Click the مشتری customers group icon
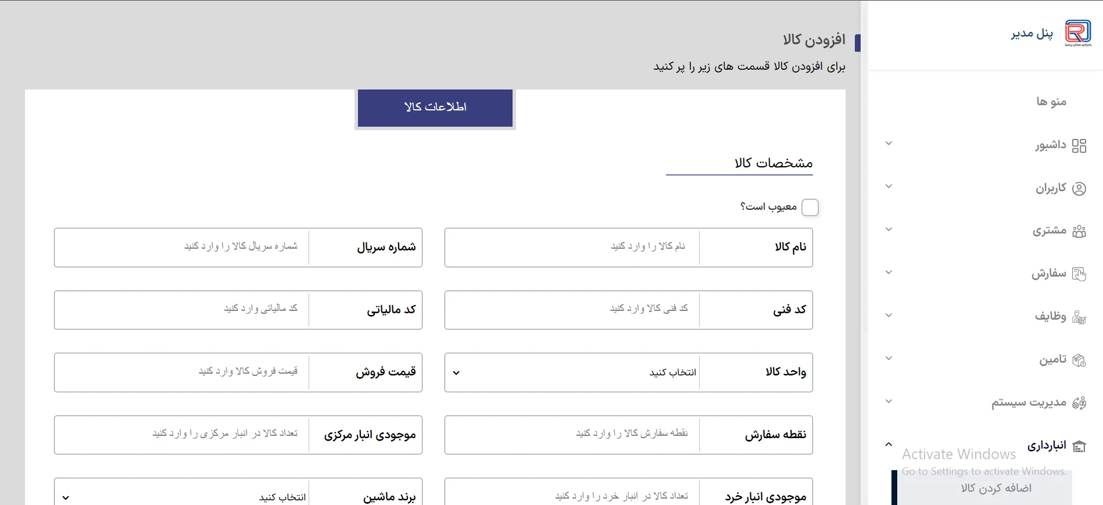 (x=1079, y=231)
